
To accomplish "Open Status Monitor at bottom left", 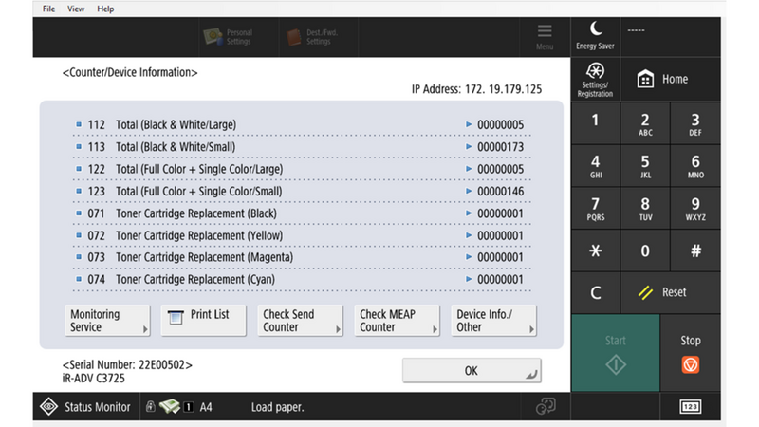I will tap(85, 407).
